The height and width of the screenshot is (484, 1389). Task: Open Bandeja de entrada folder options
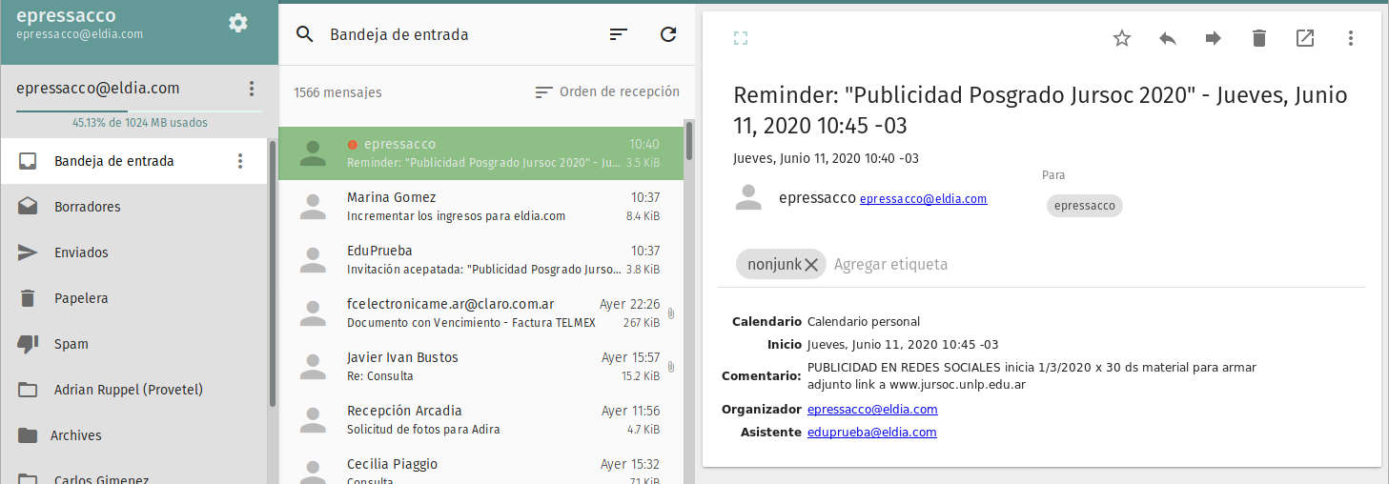point(240,161)
